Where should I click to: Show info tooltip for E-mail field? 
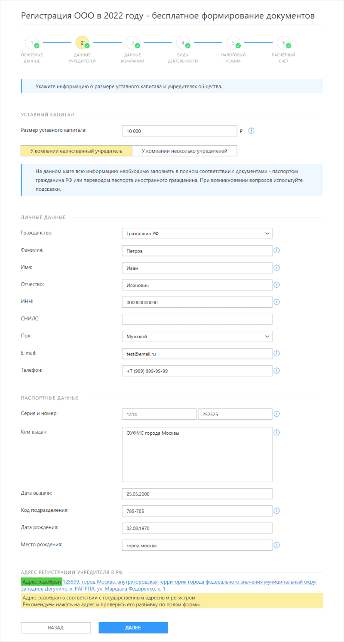click(x=277, y=353)
